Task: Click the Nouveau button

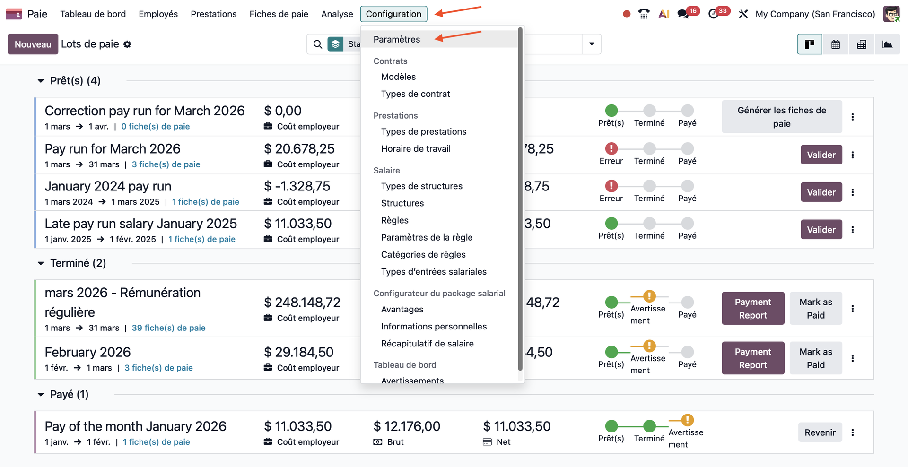Action: [x=33, y=44]
